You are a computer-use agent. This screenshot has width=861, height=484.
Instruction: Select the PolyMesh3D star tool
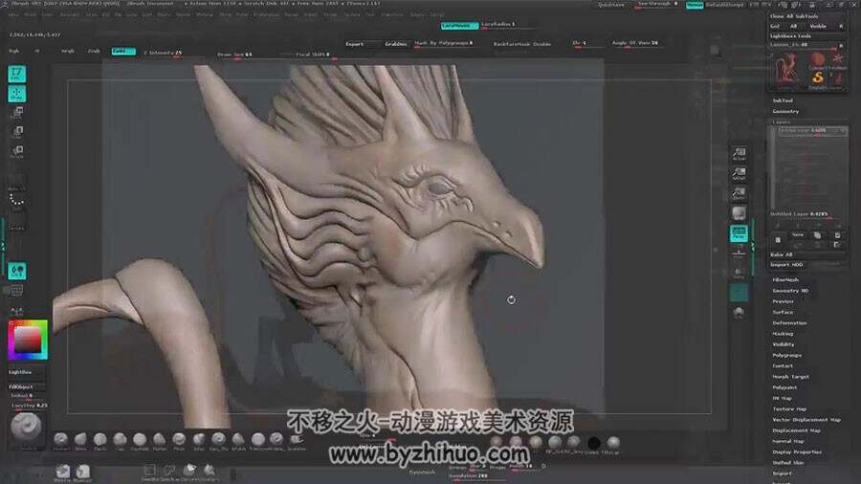837,58
